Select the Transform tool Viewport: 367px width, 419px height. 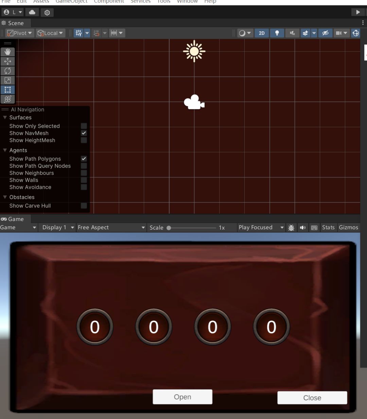point(8,99)
